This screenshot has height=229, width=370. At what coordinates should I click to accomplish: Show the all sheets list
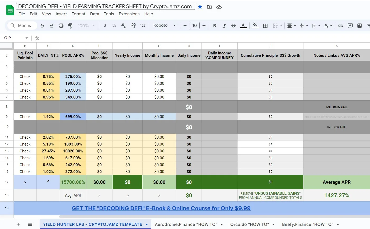[x=30, y=224]
